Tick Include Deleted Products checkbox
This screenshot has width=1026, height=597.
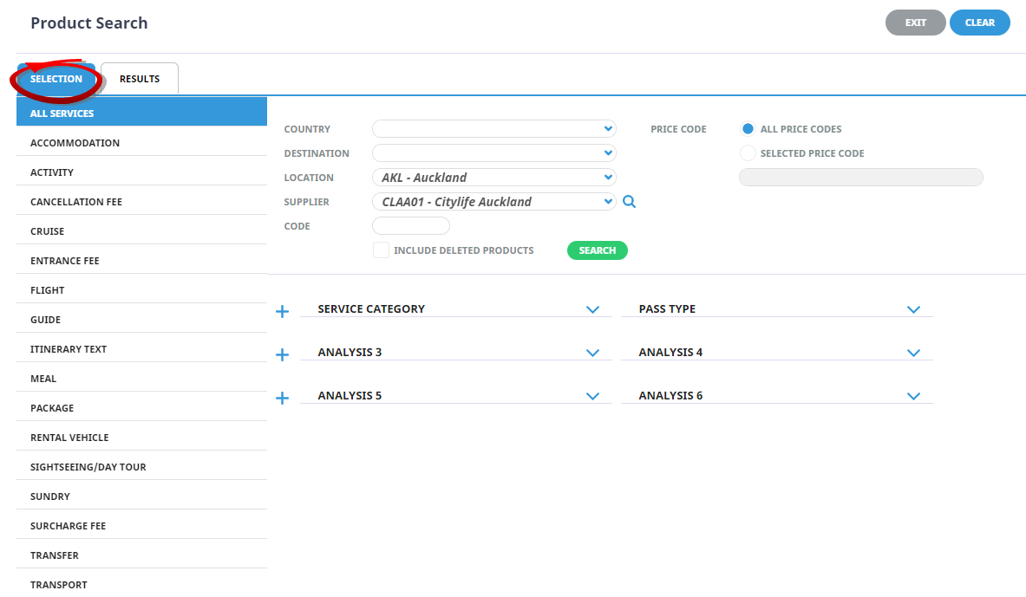point(381,250)
